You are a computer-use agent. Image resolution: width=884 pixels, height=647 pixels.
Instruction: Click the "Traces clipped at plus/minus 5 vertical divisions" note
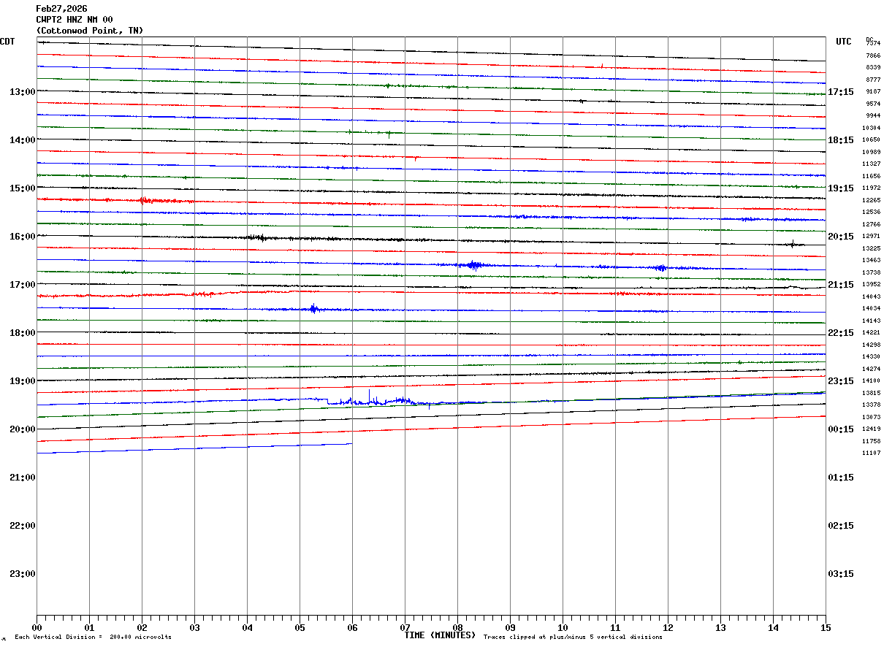coord(573,637)
